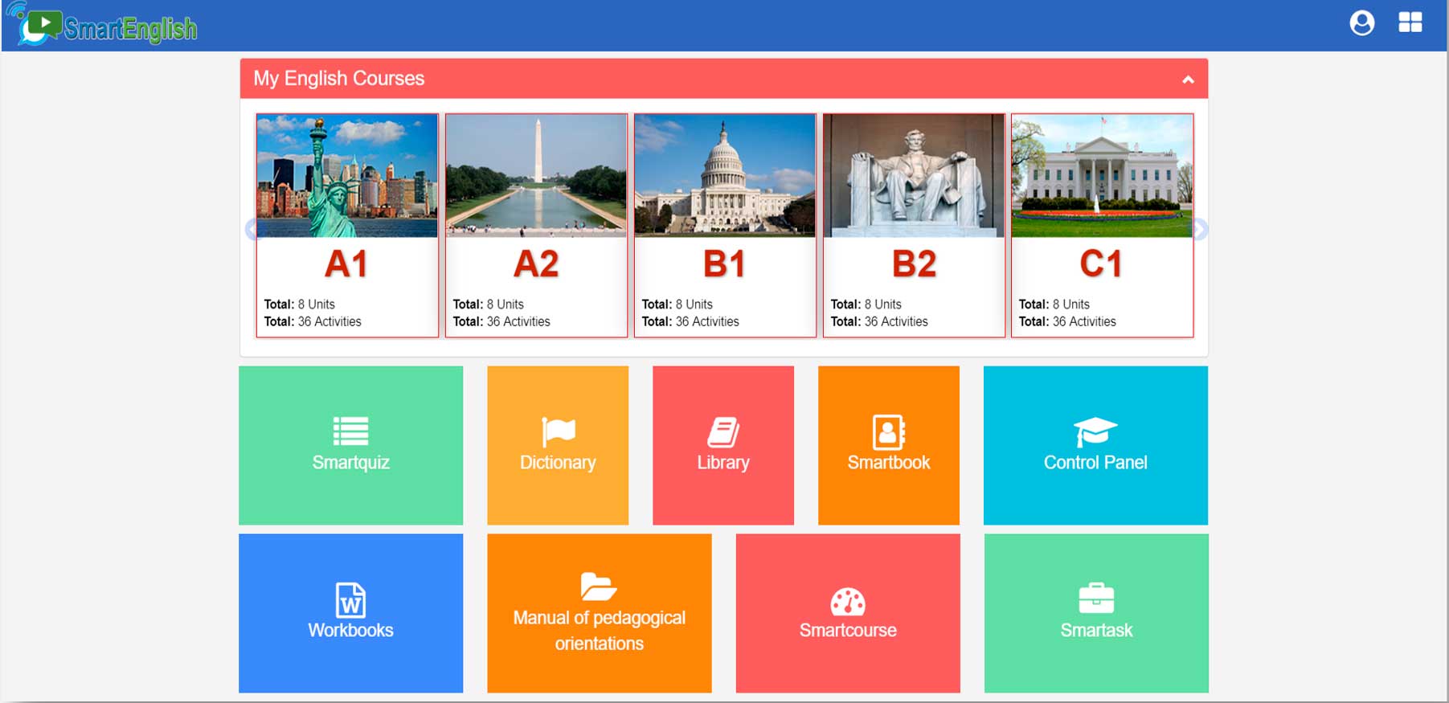Viewport: 1449px width, 703px height.
Task: Open the B2 course Lincoln Memorial image
Action: (914, 176)
